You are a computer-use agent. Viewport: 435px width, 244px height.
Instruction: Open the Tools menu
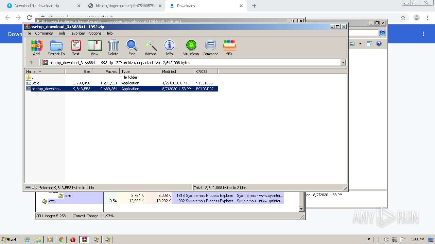pos(61,33)
